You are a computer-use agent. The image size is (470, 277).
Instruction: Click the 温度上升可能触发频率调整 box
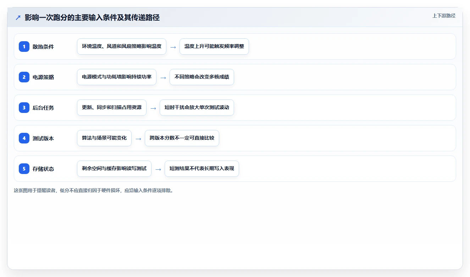pos(214,47)
